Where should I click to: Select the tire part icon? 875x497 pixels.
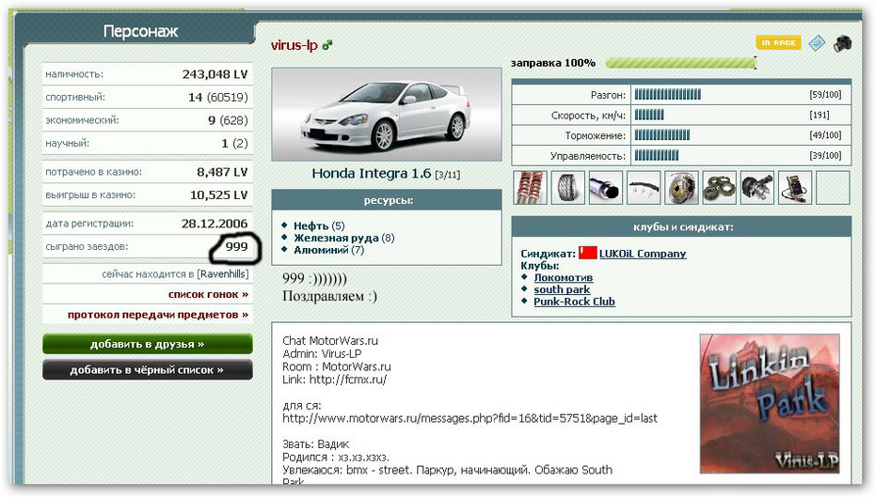click(568, 188)
